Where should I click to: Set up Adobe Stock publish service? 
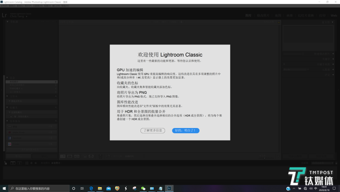[32, 132]
